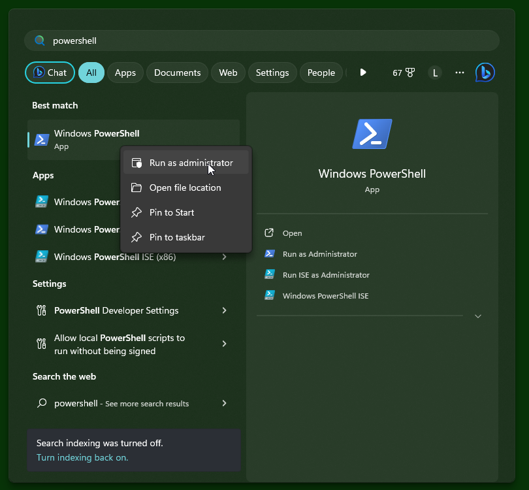Click Run ISE as Administrator in preview pane

[x=326, y=275]
